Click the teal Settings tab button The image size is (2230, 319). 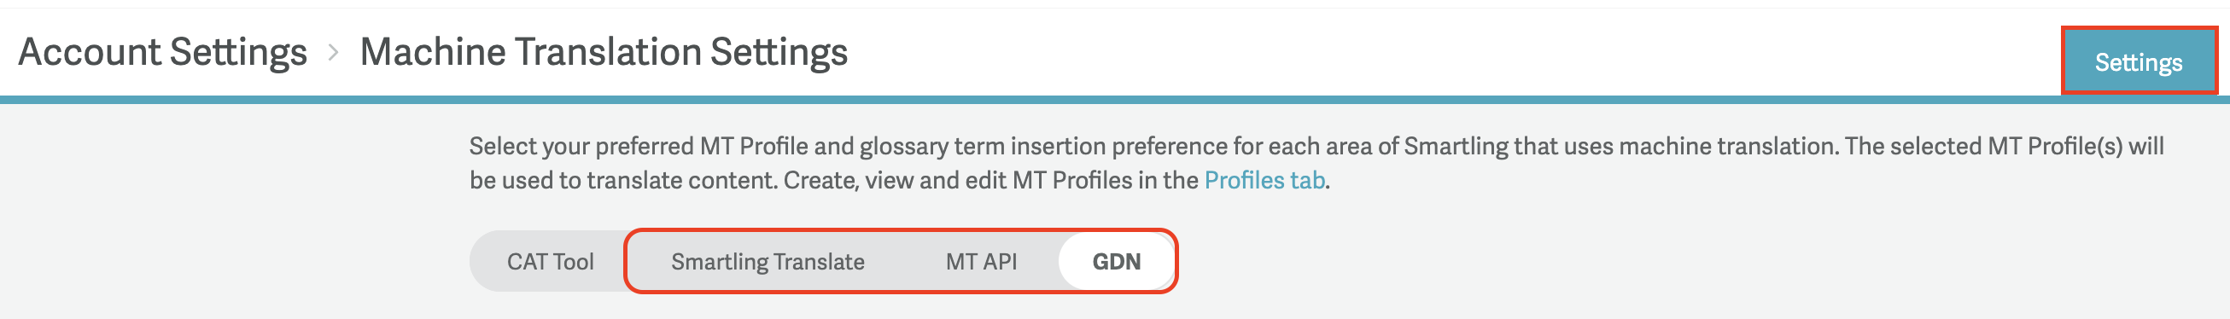[x=2139, y=61]
